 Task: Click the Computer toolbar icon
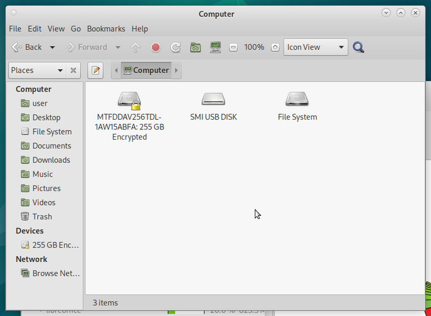215,47
